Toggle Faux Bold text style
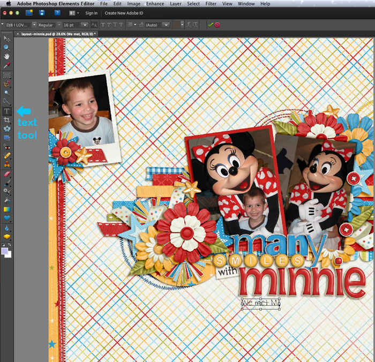This screenshot has height=362, width=375. coord(103,25)
